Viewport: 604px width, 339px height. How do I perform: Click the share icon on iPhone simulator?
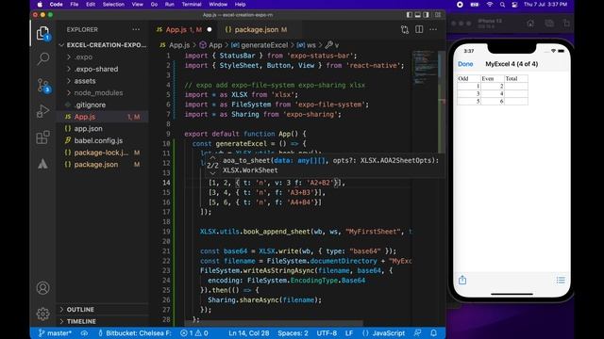pyautogui.click(x=462, y=280)
